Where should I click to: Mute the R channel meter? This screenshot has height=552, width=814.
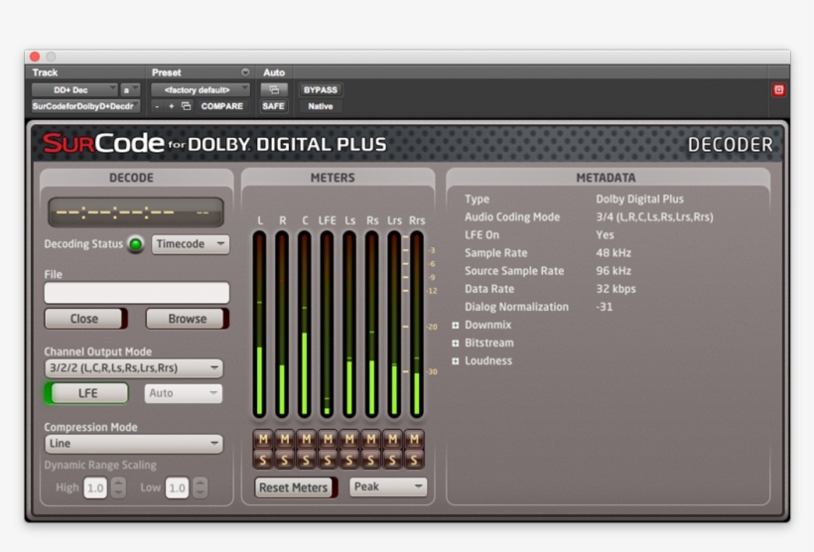[285, 439]
